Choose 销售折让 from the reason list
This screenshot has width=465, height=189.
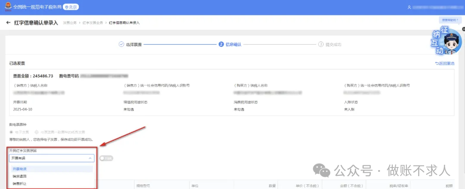52,184
